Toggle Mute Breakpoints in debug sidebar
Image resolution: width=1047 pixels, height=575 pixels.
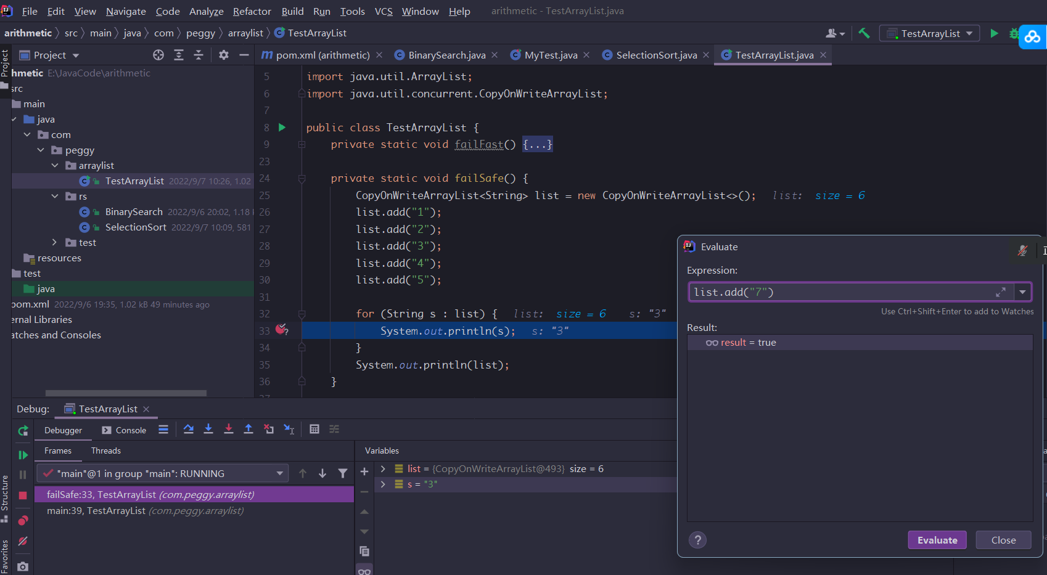click(23, 541)
